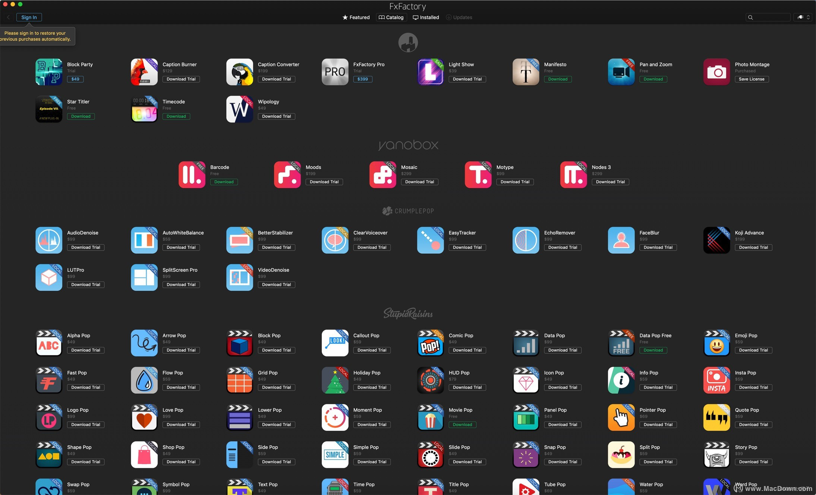Select the Koji Advance icon

[717, 240]
